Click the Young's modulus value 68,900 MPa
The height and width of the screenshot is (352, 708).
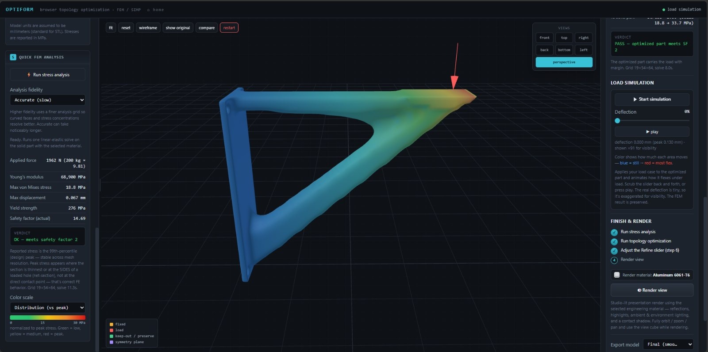click(x=73, y=177)
